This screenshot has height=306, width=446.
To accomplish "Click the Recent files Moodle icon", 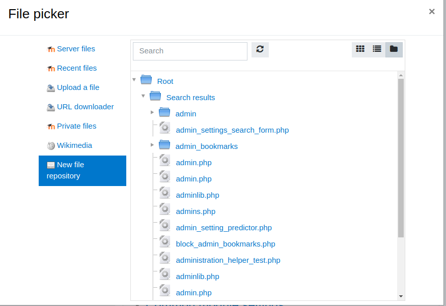I will click(x=51, y=69).
